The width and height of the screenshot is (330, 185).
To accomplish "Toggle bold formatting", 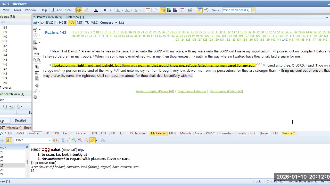I will coord(105,10).
